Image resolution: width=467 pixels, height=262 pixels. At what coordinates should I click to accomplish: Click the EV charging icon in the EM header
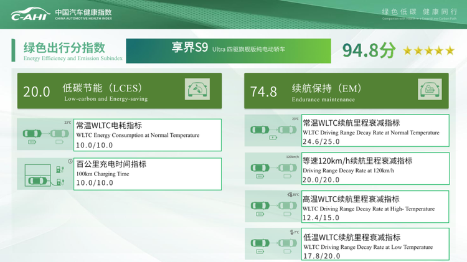[430, 90]
